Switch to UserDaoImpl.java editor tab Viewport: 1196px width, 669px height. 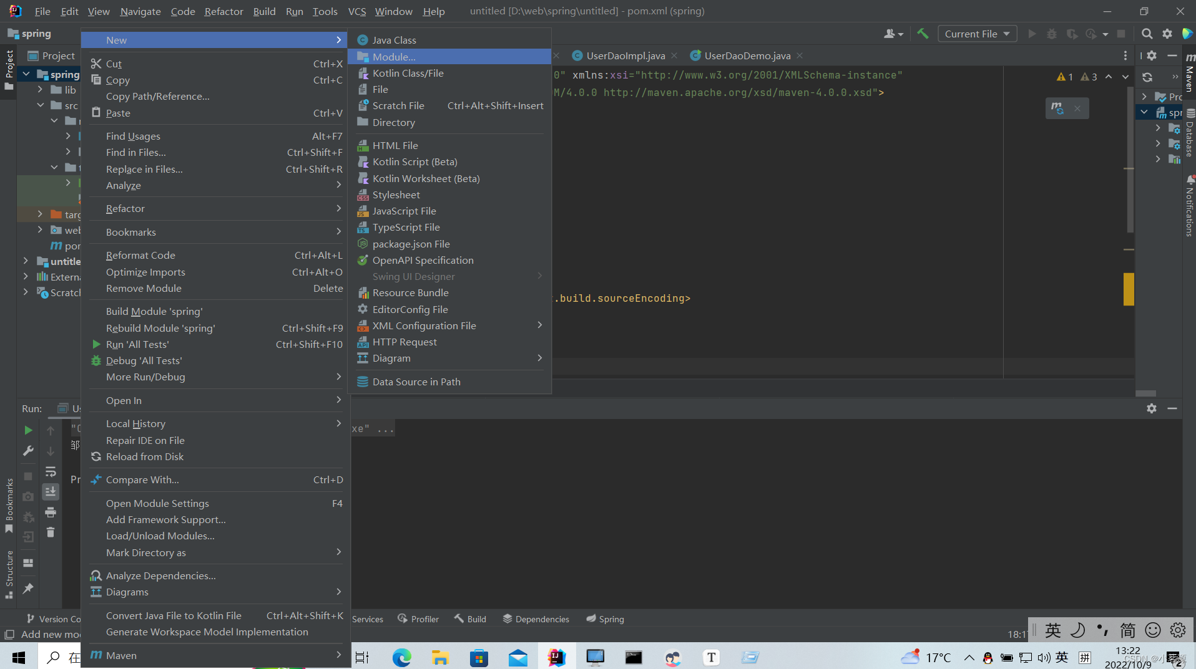[625, 55]
